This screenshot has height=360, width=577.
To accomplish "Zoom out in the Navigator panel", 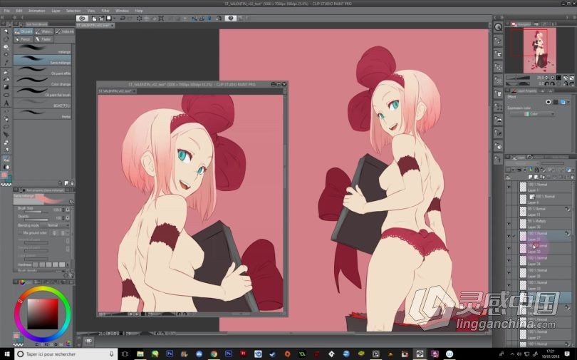I will point(546,78).
